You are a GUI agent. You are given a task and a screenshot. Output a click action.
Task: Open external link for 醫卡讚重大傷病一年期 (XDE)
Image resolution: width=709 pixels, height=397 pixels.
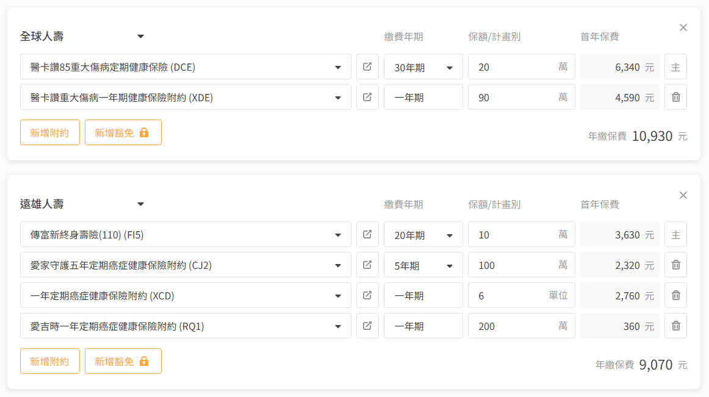click(x=367, y=97)
